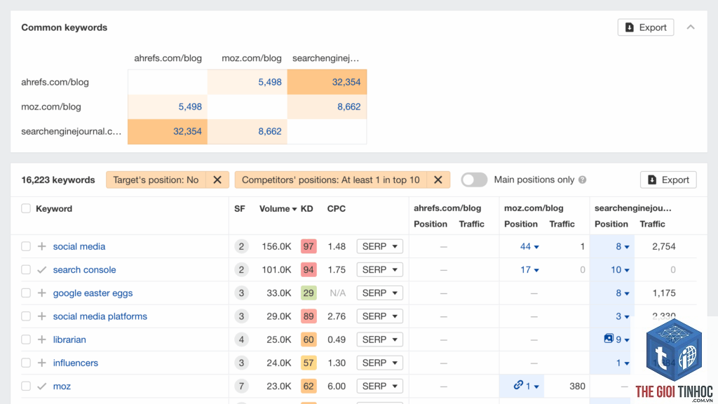Image resolution: width=718 pixels, height=404 pixels.
Task: Open Competitors' positions: At least 1 in top 10 filter
Action: click(x=331, y=180)
